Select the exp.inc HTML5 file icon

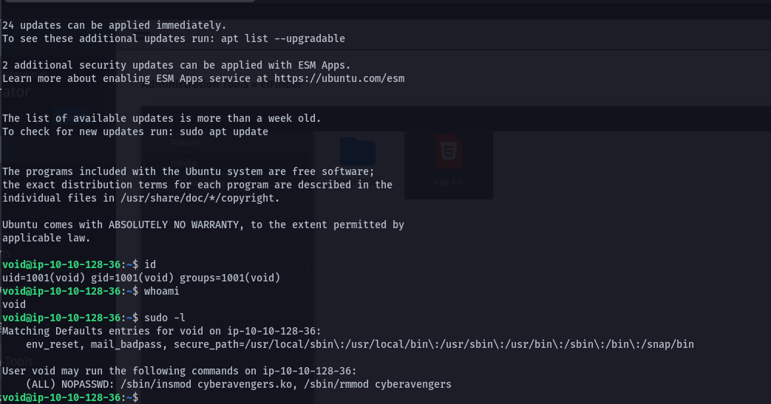(x=449, y=155)
